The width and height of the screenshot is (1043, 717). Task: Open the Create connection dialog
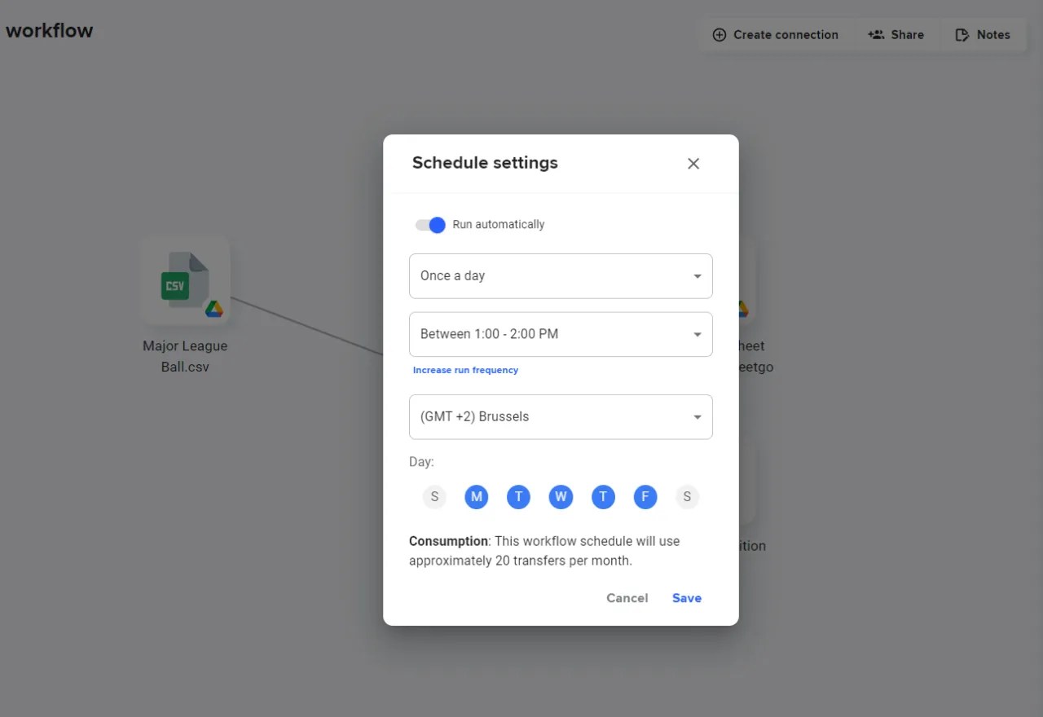(x=775, y=34)
